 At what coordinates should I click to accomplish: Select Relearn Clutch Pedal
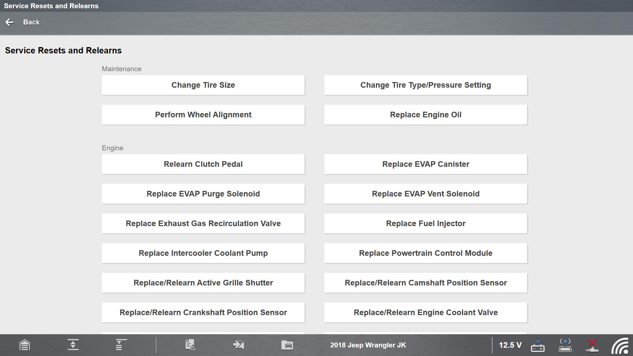click(x=203, y=164)
